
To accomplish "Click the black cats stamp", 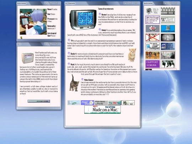I will (168, 64).
